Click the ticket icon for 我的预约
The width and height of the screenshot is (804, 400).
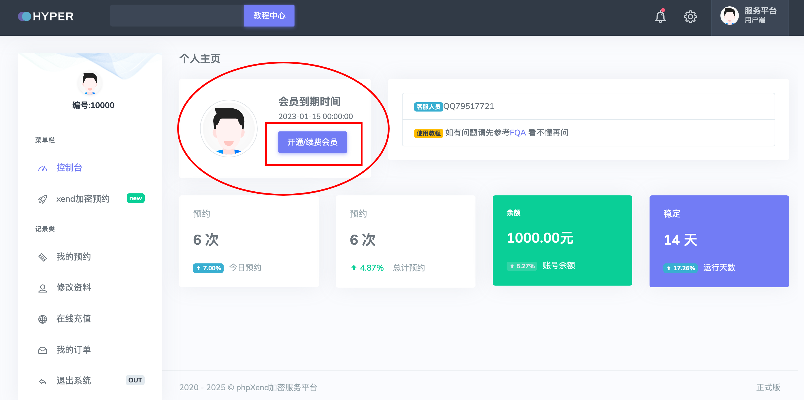(x=43, y=257)
